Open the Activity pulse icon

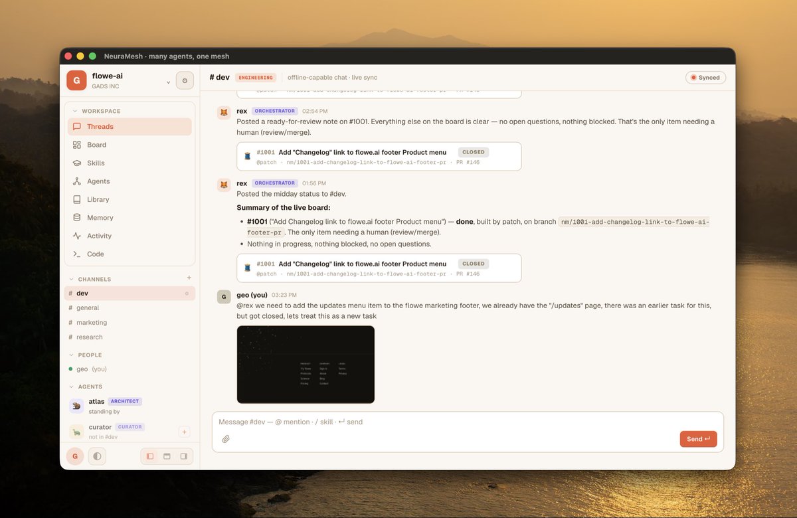click(x=77, y=236)
